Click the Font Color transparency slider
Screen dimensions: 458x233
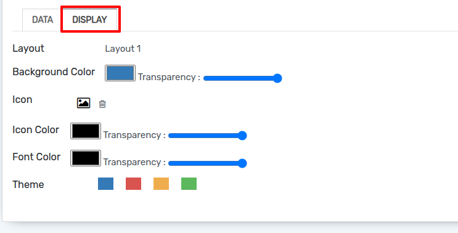pos(208,163)
